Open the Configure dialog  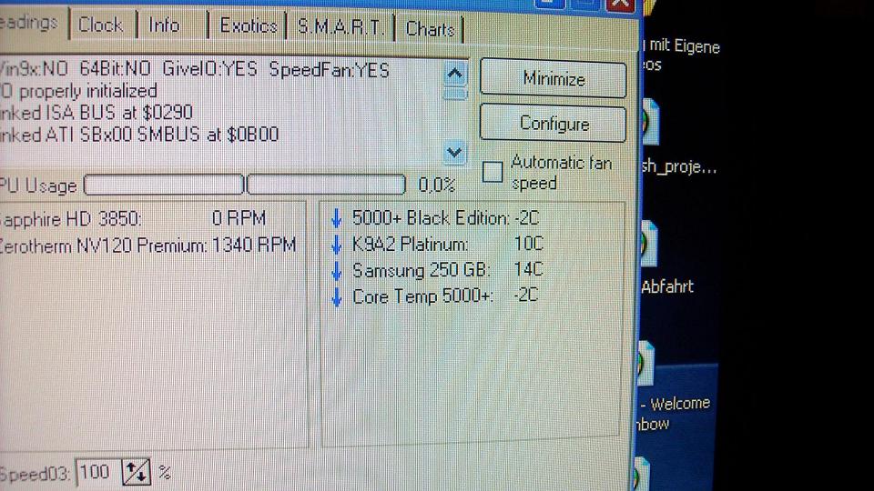[x=553, y=123]
